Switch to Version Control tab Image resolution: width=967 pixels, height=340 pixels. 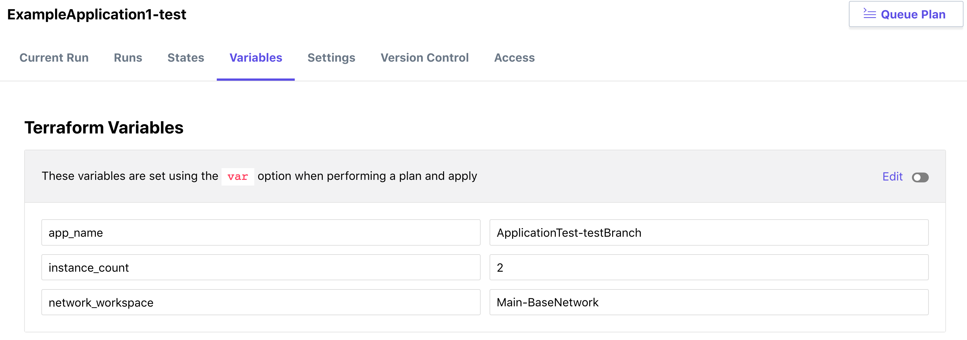click(425, 58)
